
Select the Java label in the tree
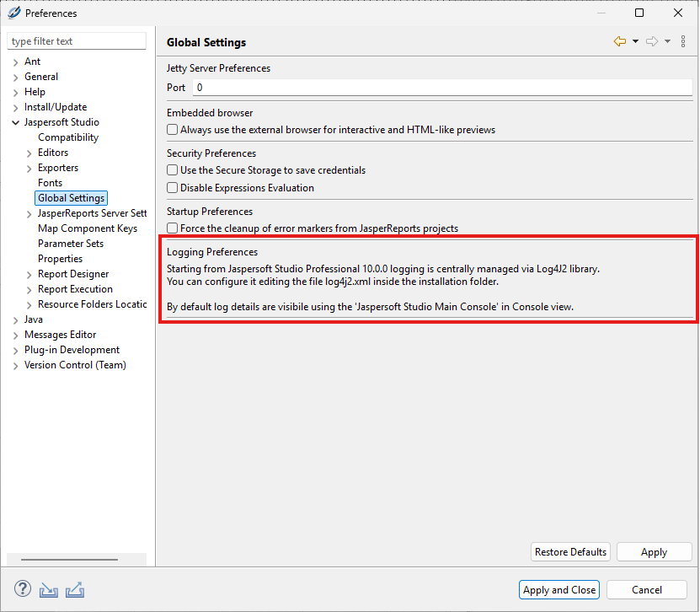[34, 319]
